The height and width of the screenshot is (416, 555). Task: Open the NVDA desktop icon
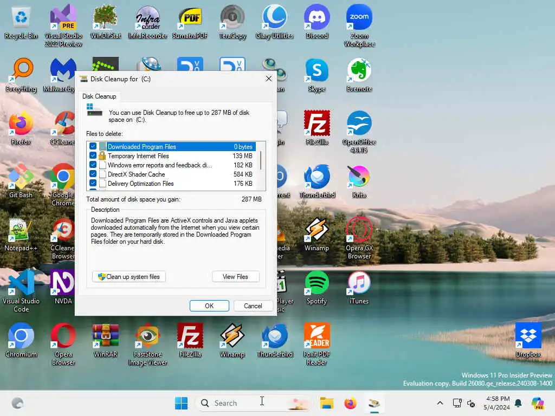click(63, 287)
